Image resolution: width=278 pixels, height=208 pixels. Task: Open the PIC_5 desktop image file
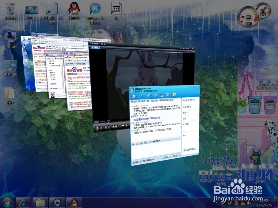click(x=31, y=12)
